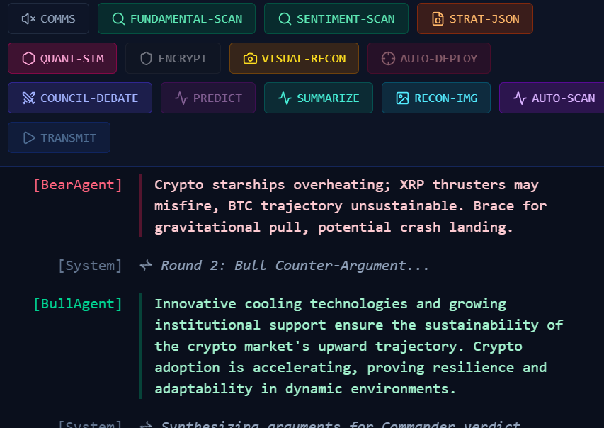
Task: Click the hexagon icon on QUANT-SIM
Action: tap(28, 59)
